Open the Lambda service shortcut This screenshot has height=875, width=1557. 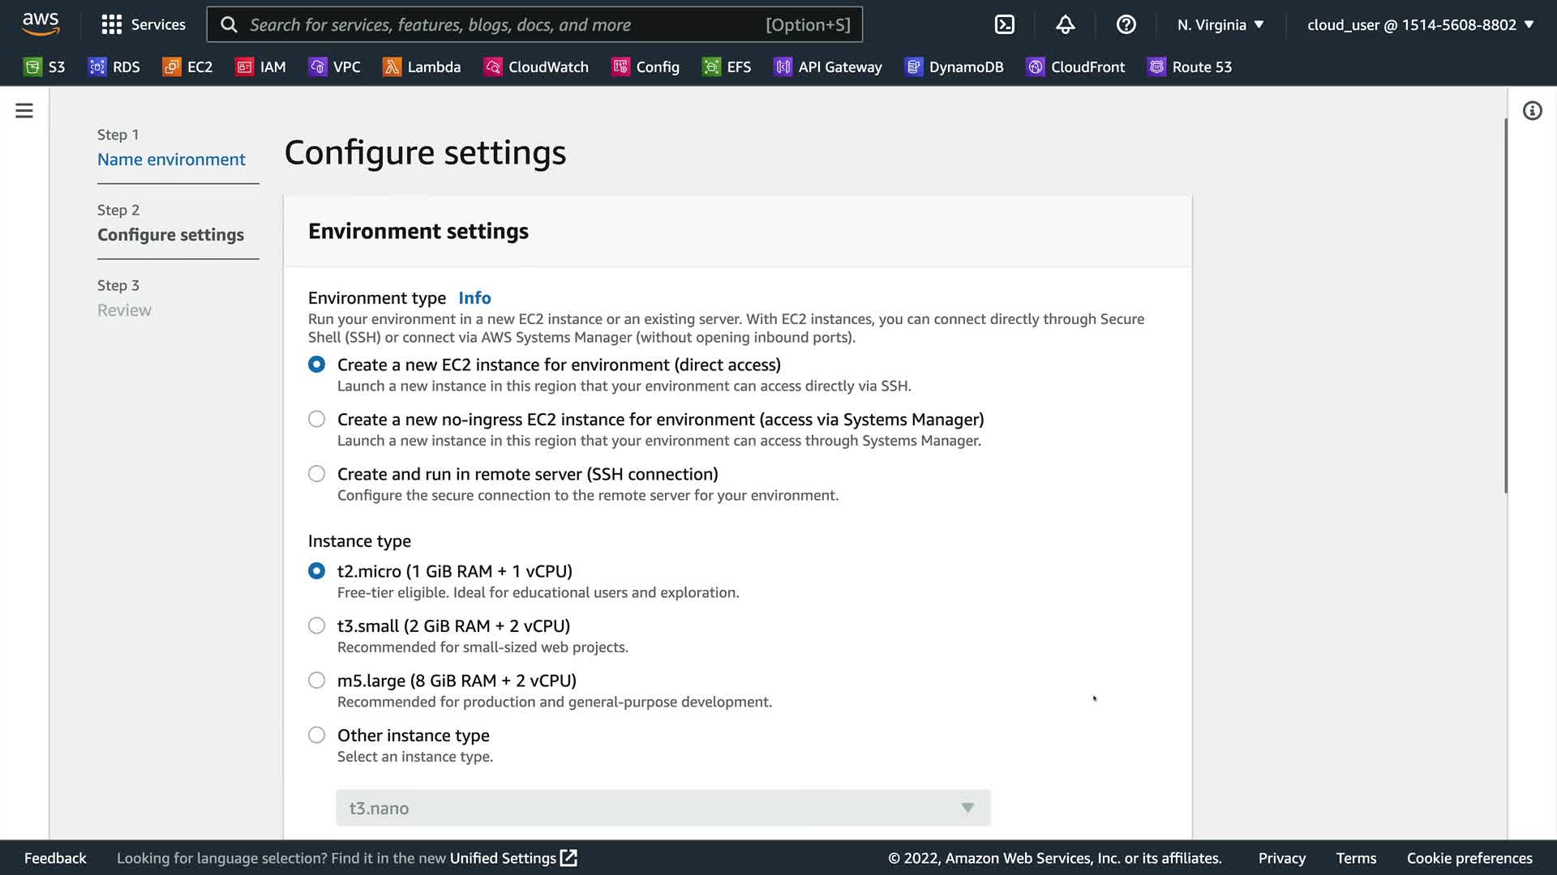[422, 67]
